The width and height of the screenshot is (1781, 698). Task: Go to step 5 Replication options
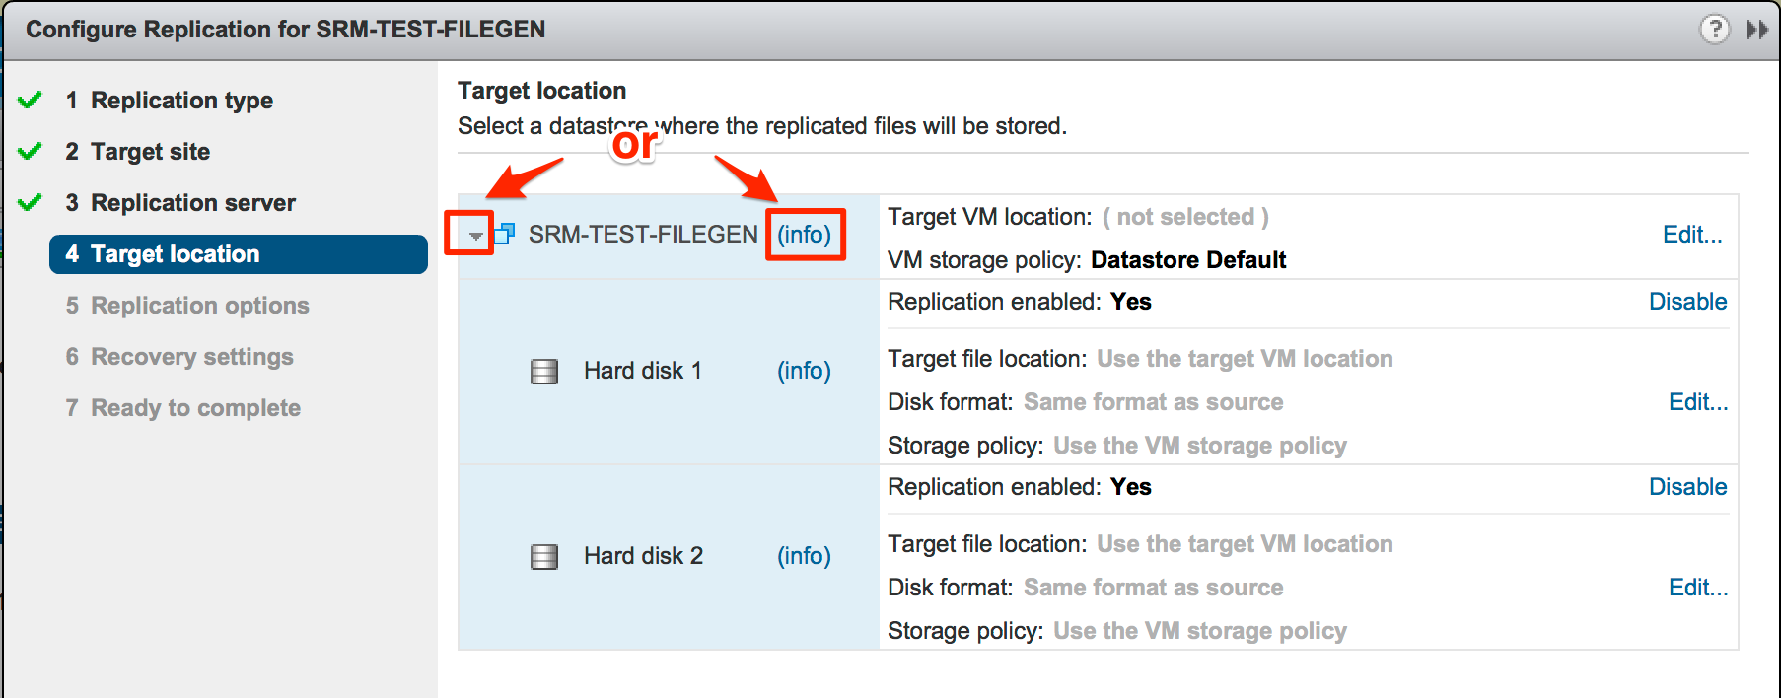click(x=198, y=305)
